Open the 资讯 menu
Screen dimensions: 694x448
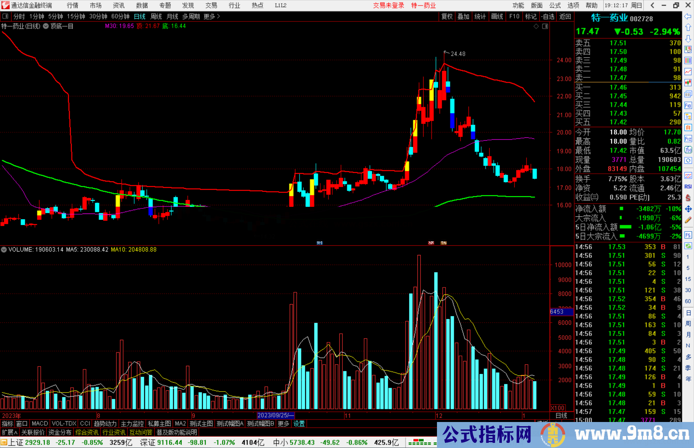[119, 5]
